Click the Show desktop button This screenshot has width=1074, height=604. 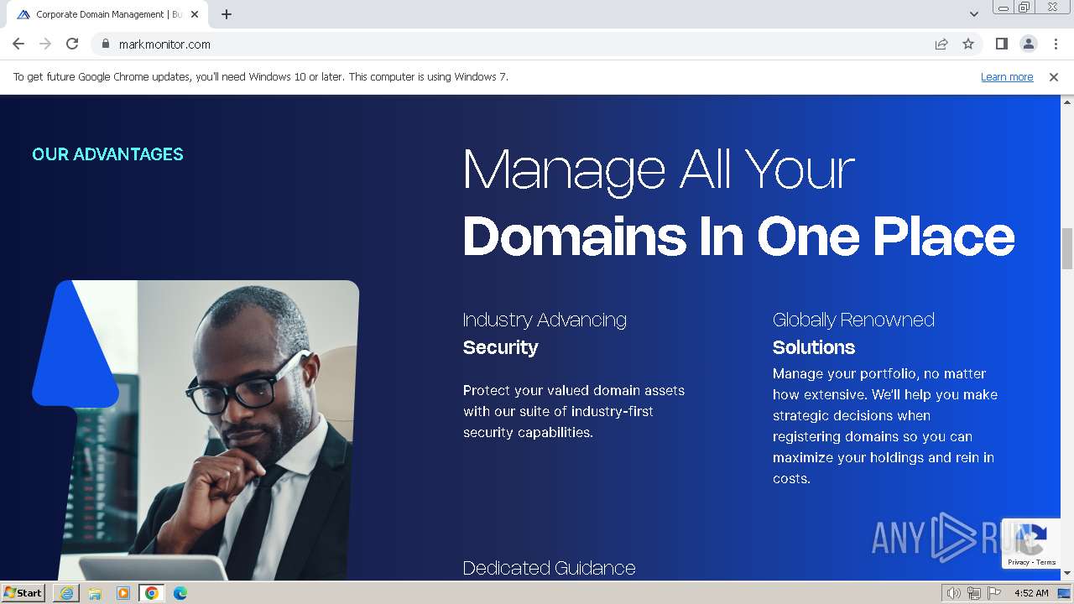point(1065,593)
